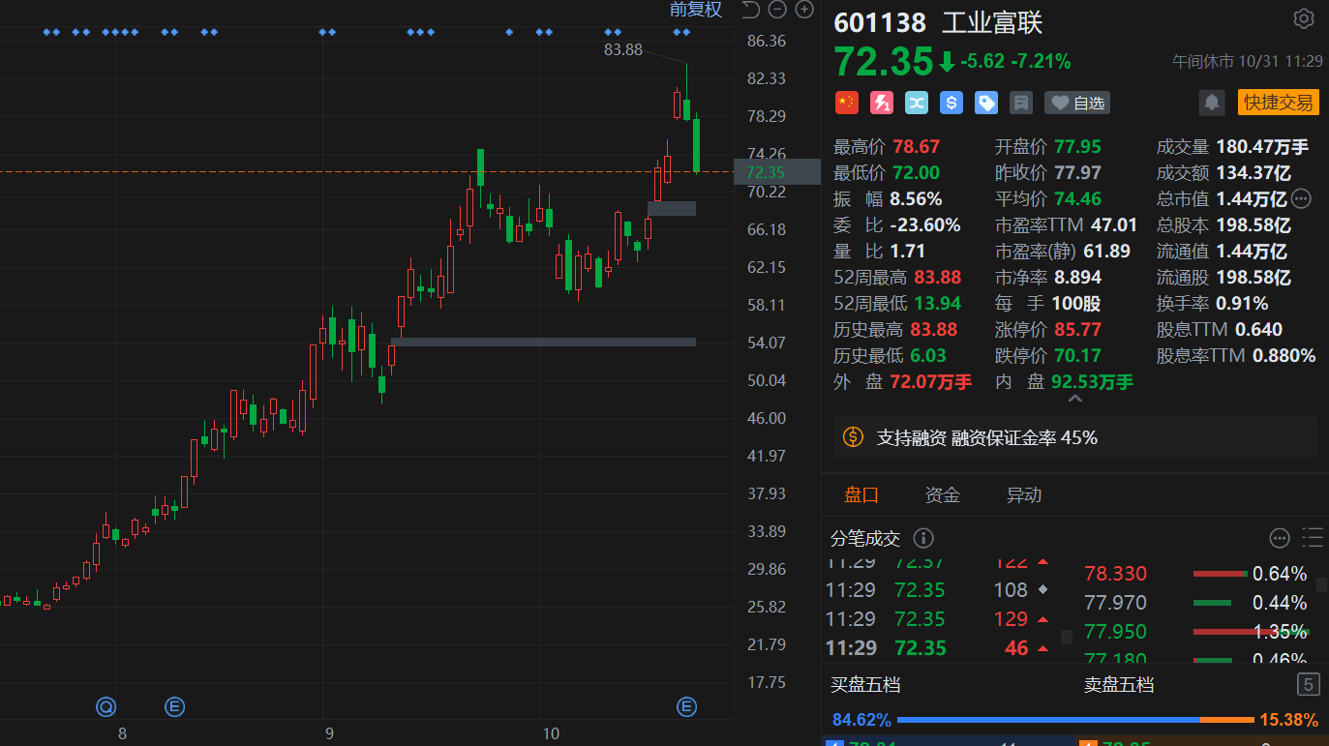Click the pink lightning Level-1 icon
This screenshot has width=1329, height=746.
[882, 103]
